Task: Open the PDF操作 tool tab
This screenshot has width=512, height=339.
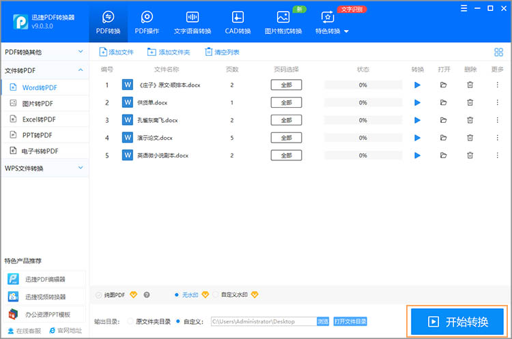Action: [x=147, y=22]
